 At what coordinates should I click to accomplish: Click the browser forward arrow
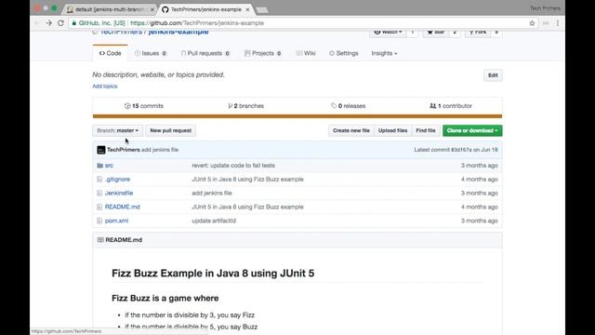click(x=48, y=23)
